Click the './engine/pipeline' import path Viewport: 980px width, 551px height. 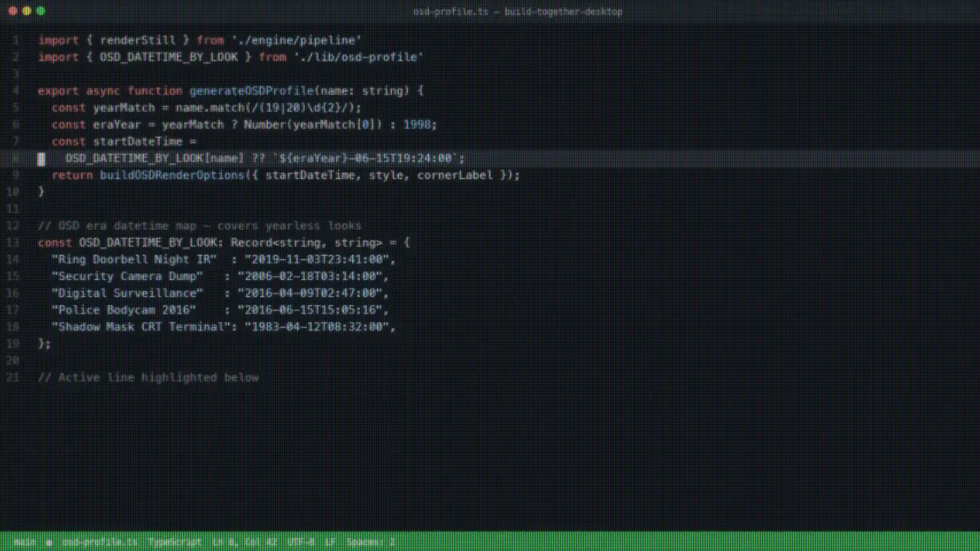(296, 40)
